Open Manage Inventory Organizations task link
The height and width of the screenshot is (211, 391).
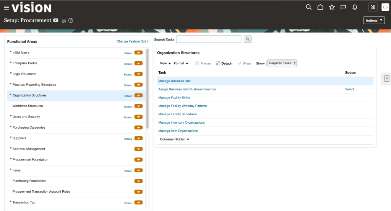point(182,123)
